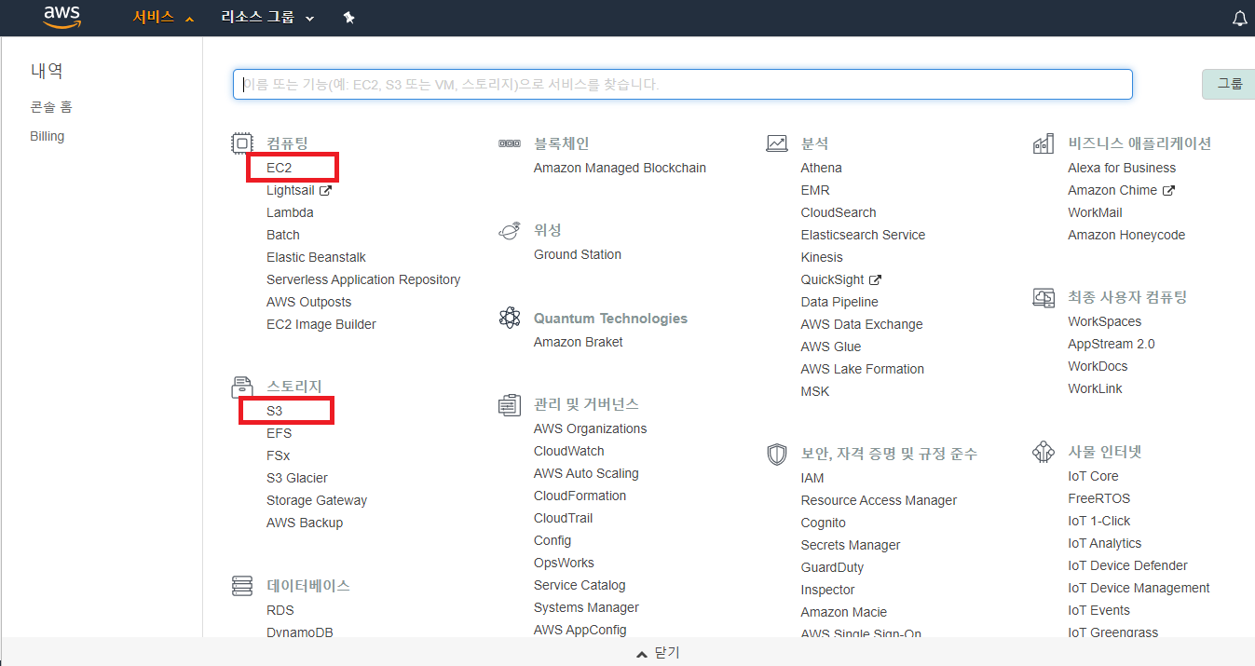Open the EC2 service
The width and height of the screenshot is (1255, 666).
click(280, 168)
